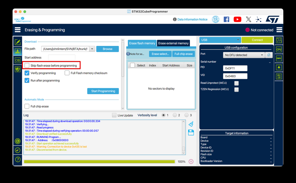
Task: Open the bug fault analyzer icon
Action: tap(279, 67)
